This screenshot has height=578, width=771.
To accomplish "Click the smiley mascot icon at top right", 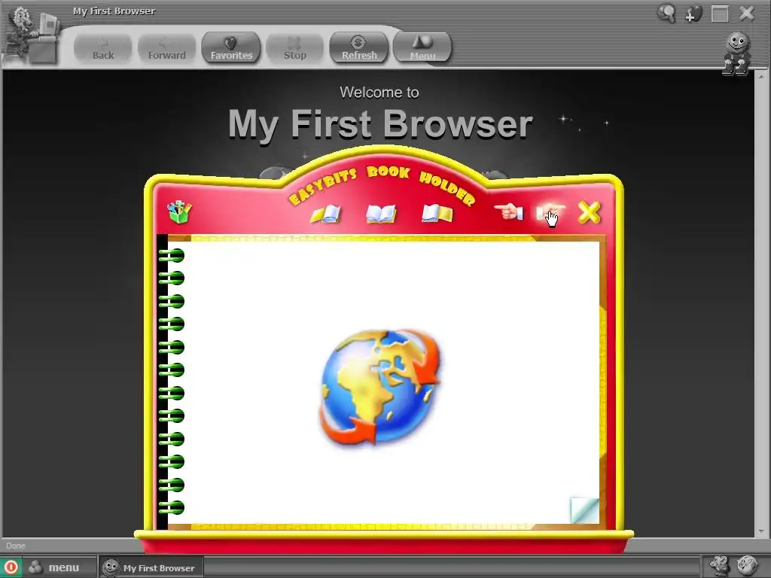I will [x=736, y=53].
